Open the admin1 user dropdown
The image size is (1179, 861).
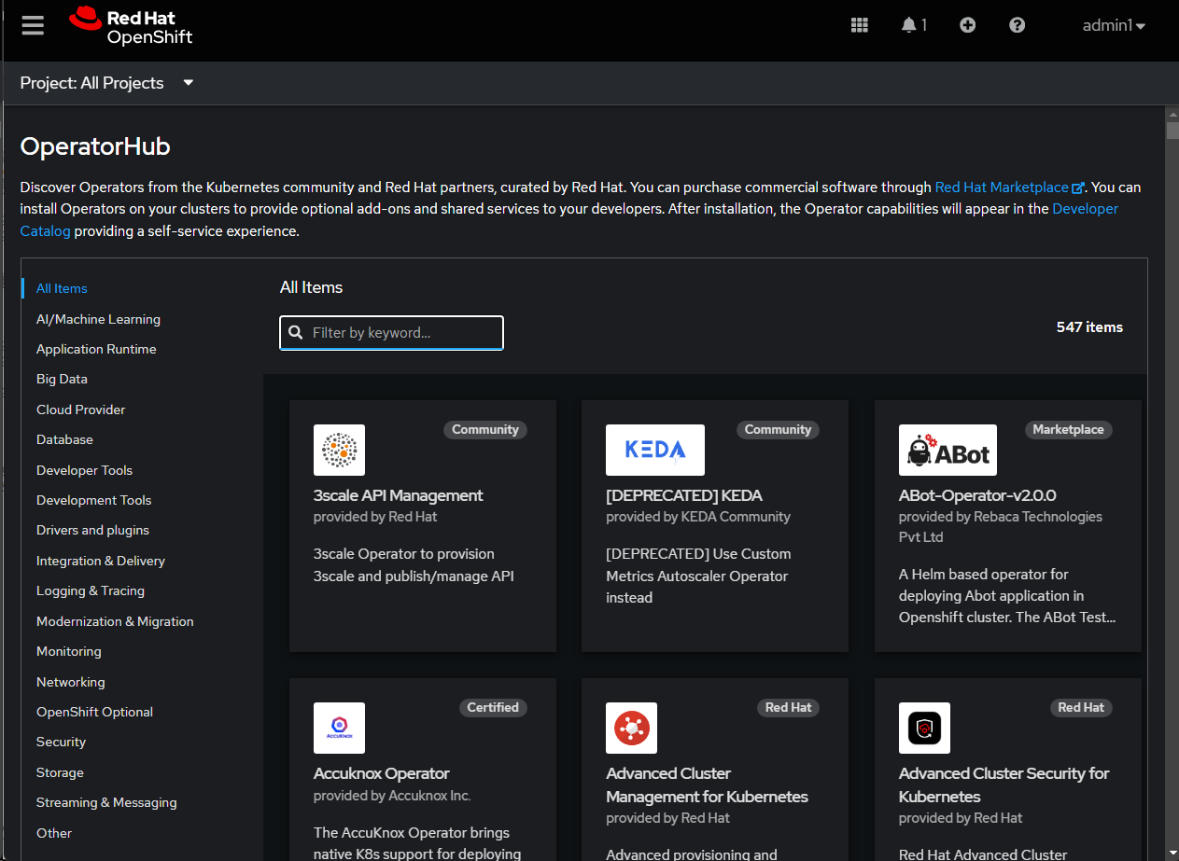click(x=1114, y=25)
